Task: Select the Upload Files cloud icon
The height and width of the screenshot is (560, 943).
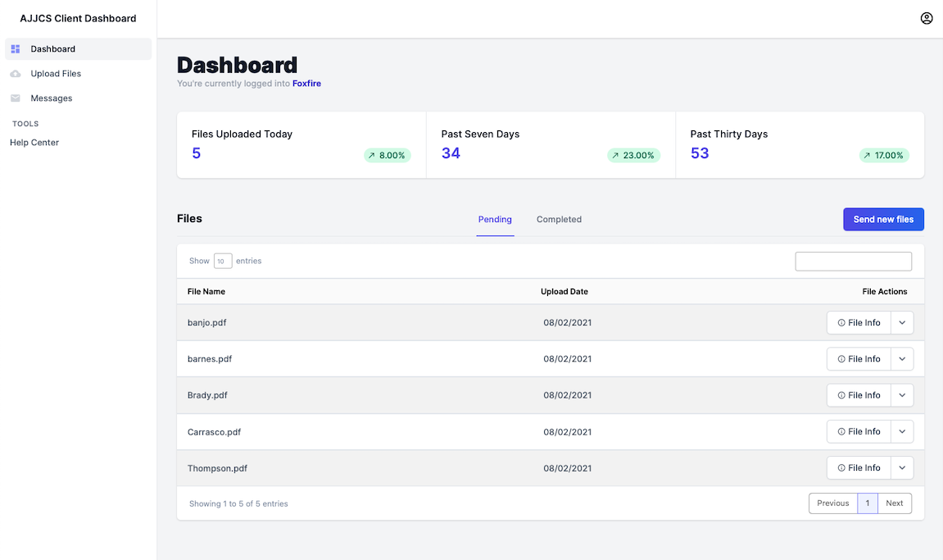Action: click(x=15, y=73)
